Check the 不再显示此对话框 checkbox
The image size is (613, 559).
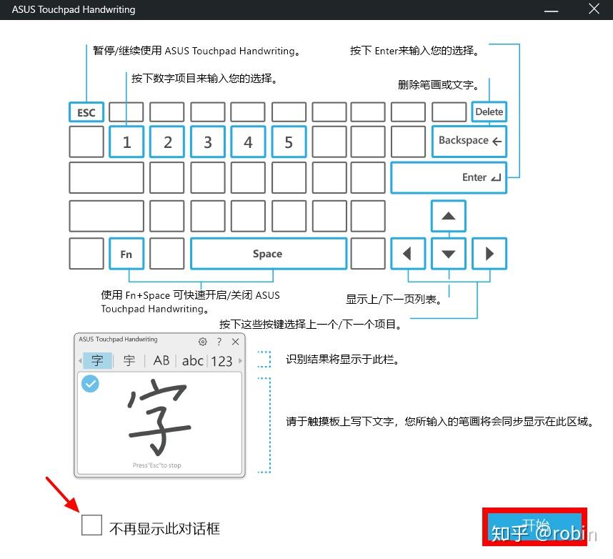pos(91,525)
